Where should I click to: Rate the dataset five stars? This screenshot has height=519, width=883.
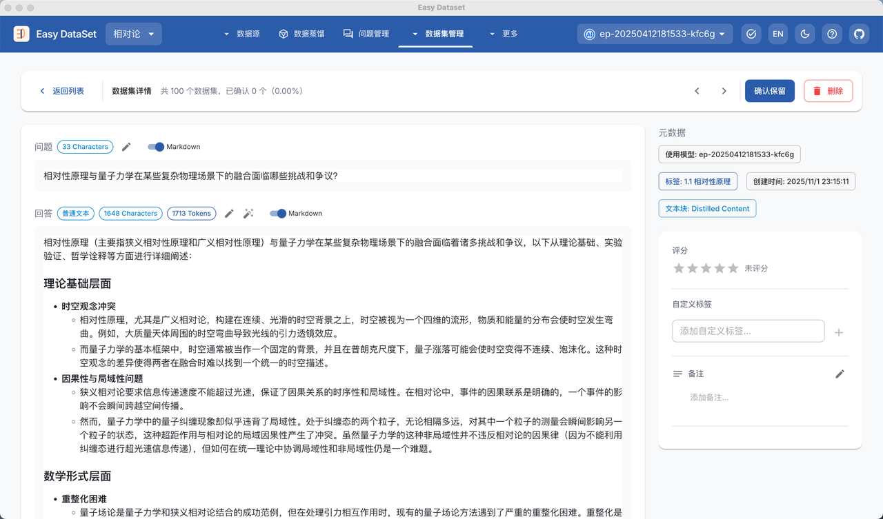coord(733,268)
